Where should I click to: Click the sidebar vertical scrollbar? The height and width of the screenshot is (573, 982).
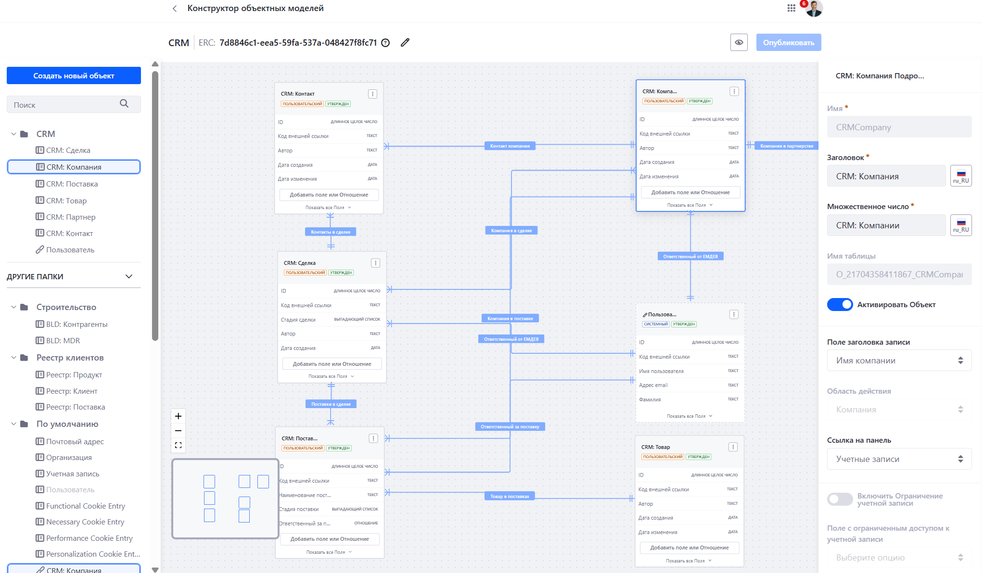155,207
